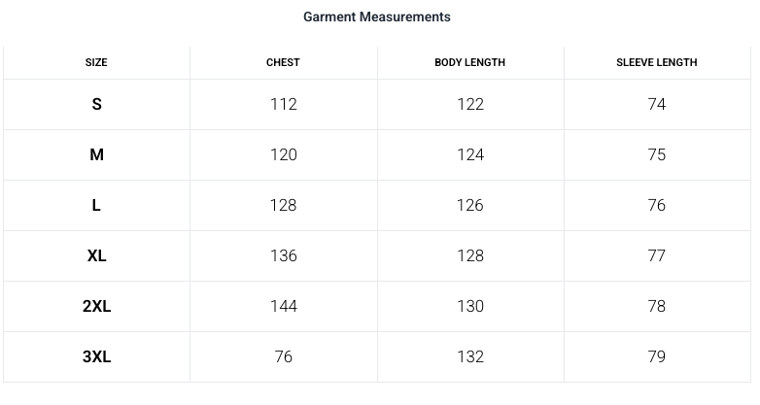Select body length value 130
The image size is (760, 405).
pos(469,306)
